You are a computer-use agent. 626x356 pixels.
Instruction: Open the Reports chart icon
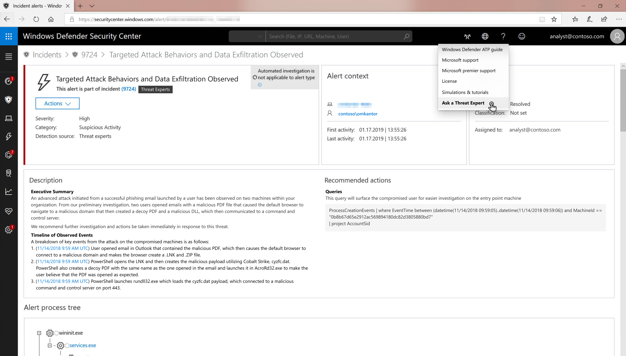[9, 192]
